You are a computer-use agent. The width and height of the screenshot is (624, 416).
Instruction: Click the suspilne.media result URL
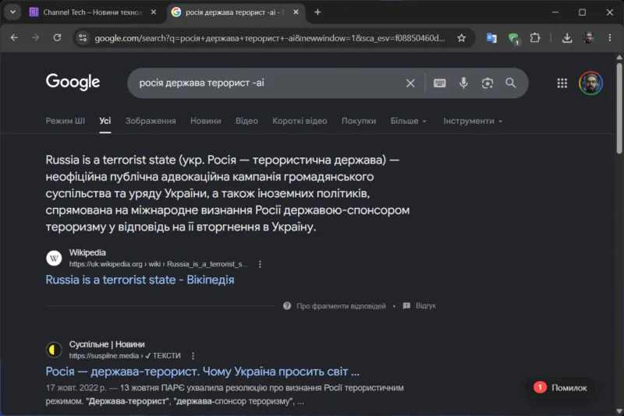125,356
